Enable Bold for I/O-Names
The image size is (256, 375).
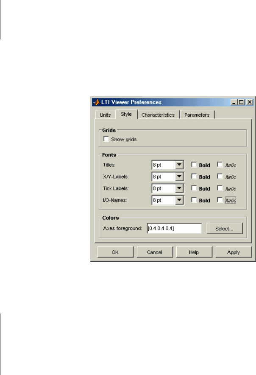[x=194, y=200]
